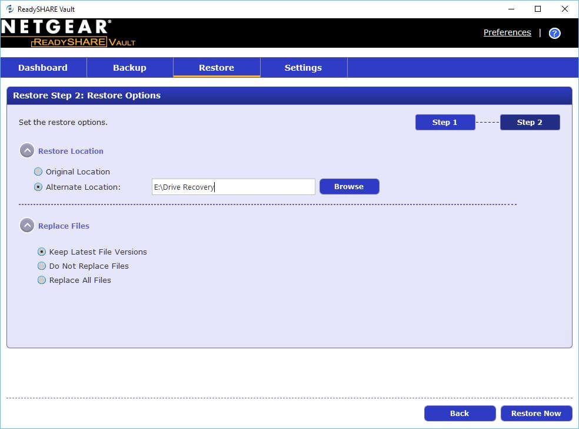
Task: Click the Restore Now button
Action: 535,413
